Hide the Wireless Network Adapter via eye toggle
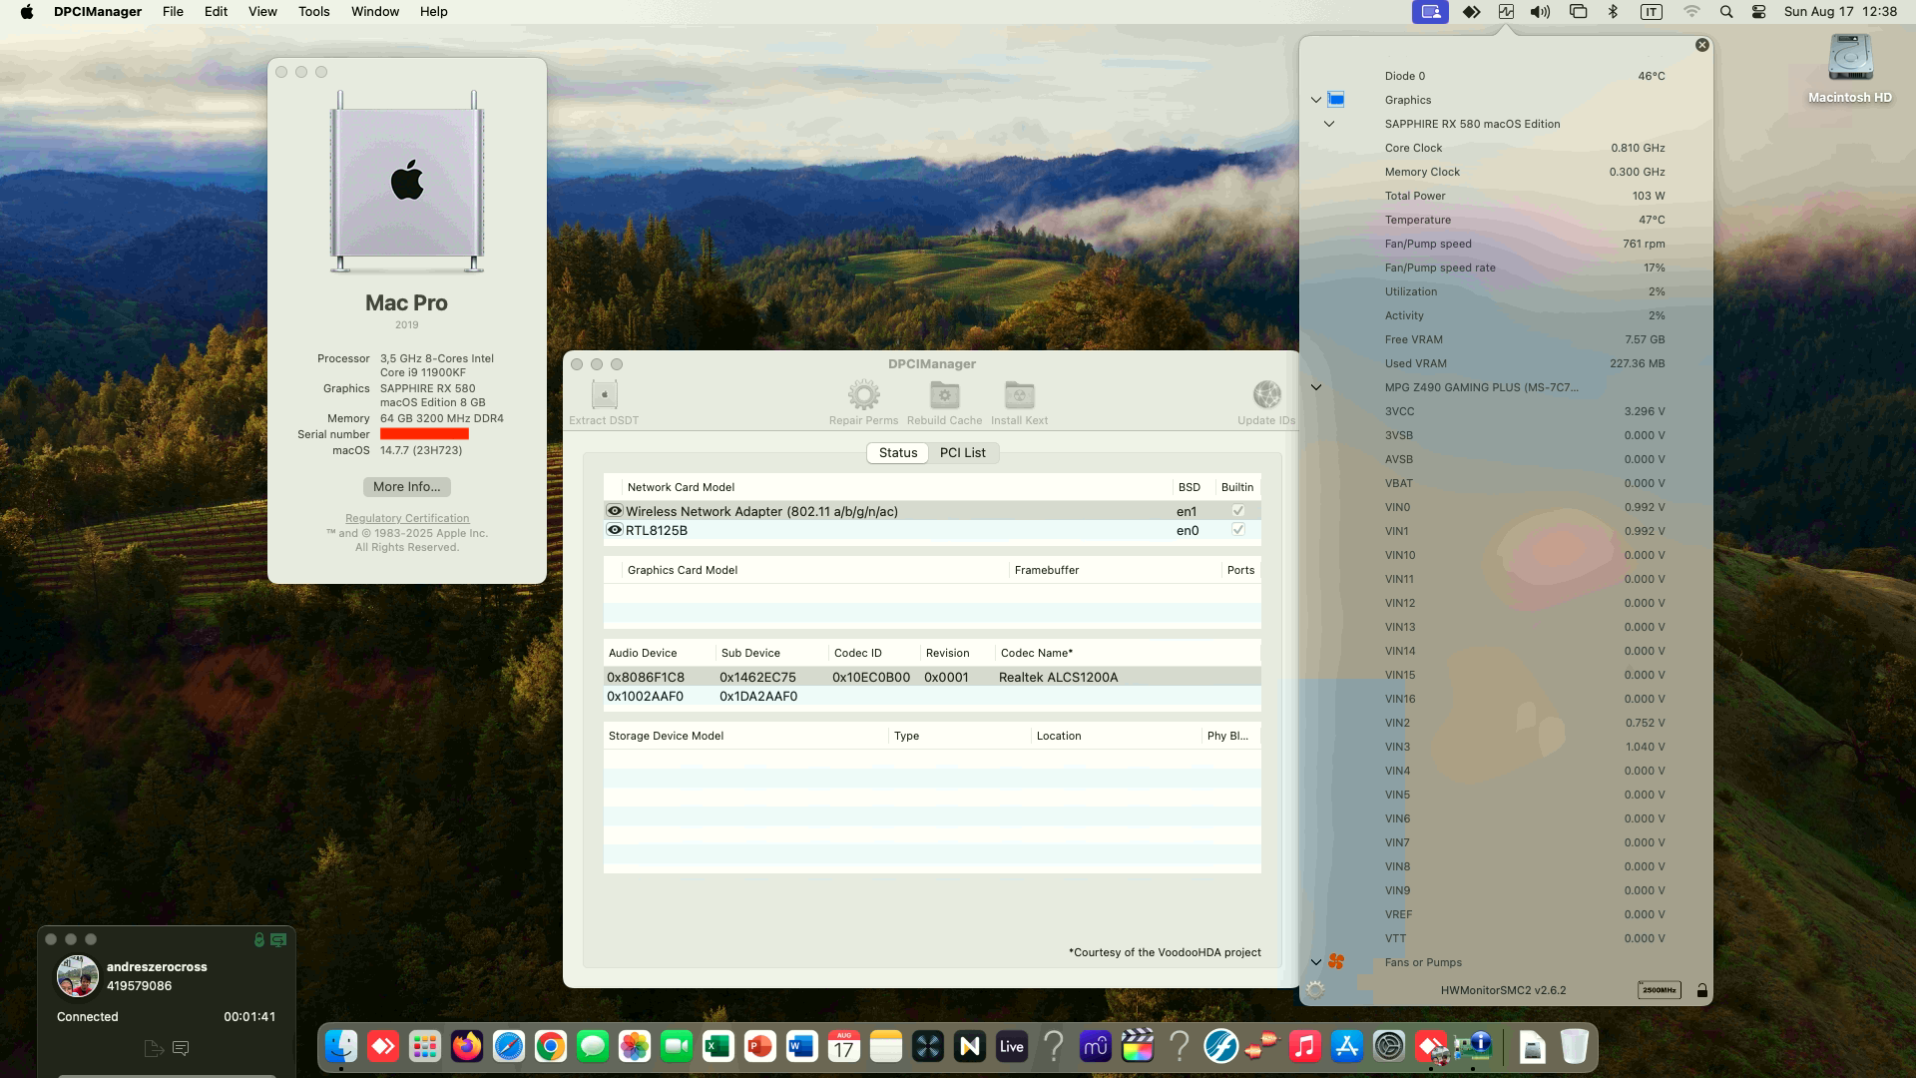The width and height of the screenshot is (1916, 1078). (x=615, y=510)
